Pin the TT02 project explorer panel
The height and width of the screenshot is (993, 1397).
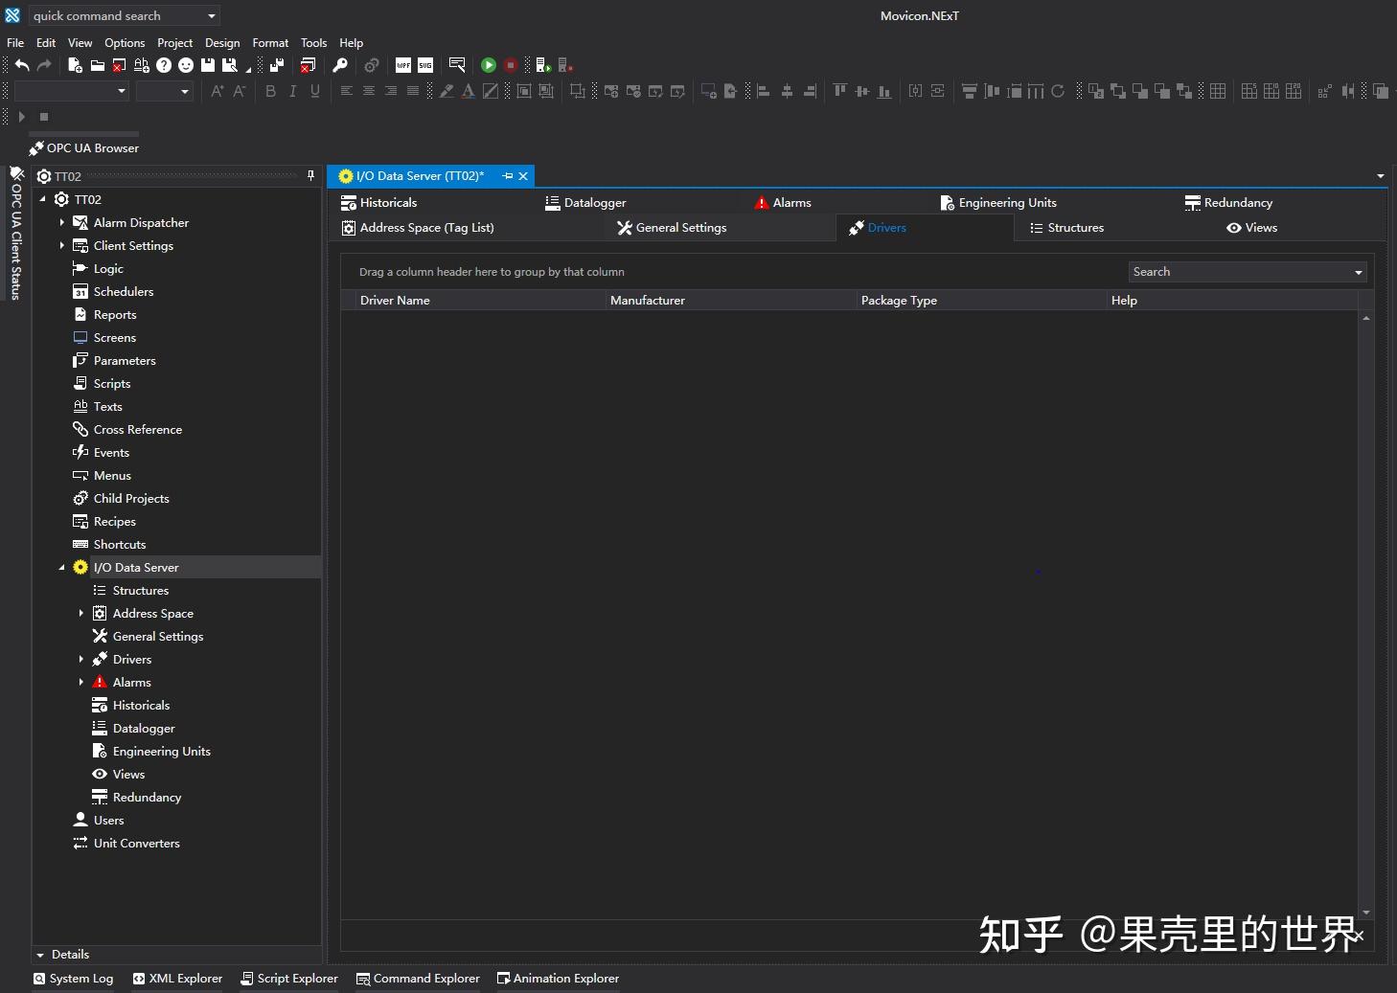click(310, 176)
